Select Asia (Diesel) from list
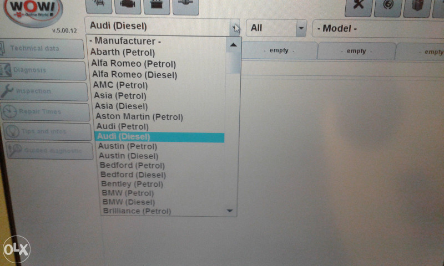 click(121, 106)
